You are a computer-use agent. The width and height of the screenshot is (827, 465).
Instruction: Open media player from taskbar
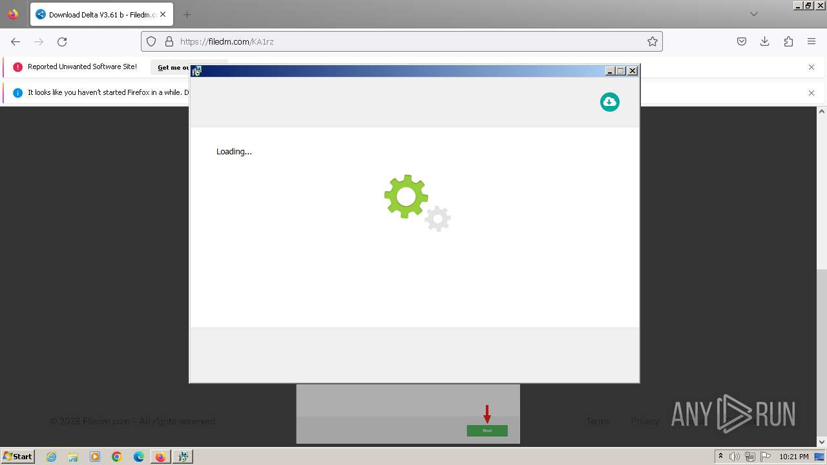point(95,457)
